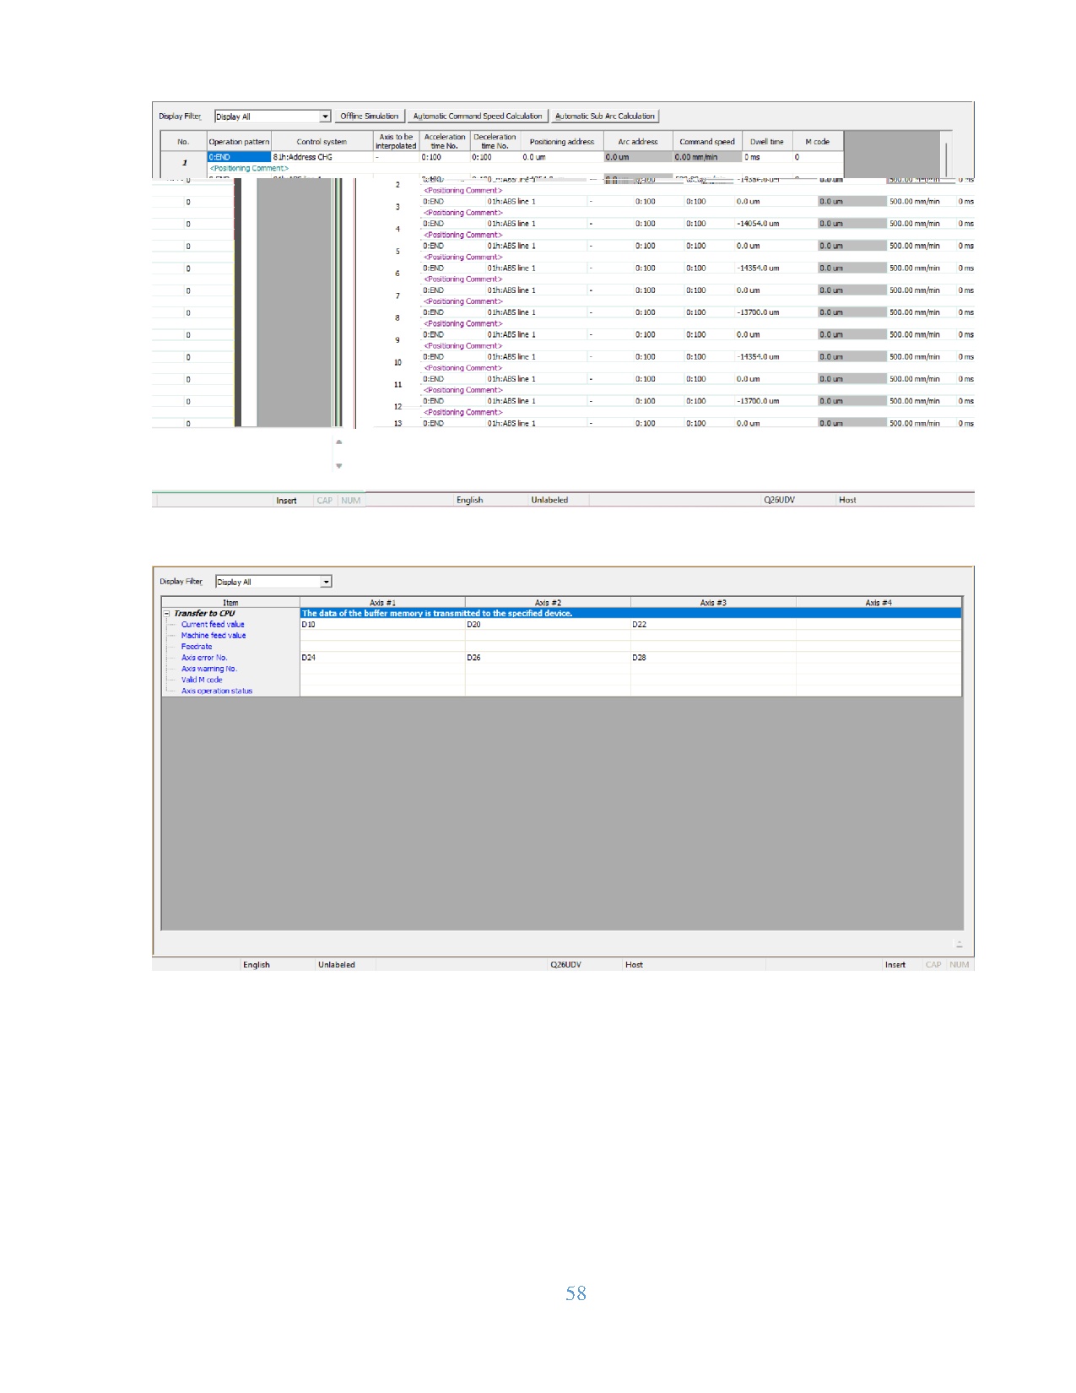This screenshot has width=1076, height=1393.
Task: Select the Current feed value item
Action: pos(213,625)
